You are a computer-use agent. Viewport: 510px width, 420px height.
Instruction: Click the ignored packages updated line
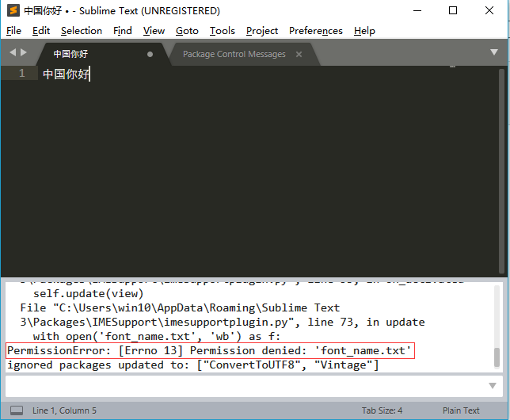[193, 365]
